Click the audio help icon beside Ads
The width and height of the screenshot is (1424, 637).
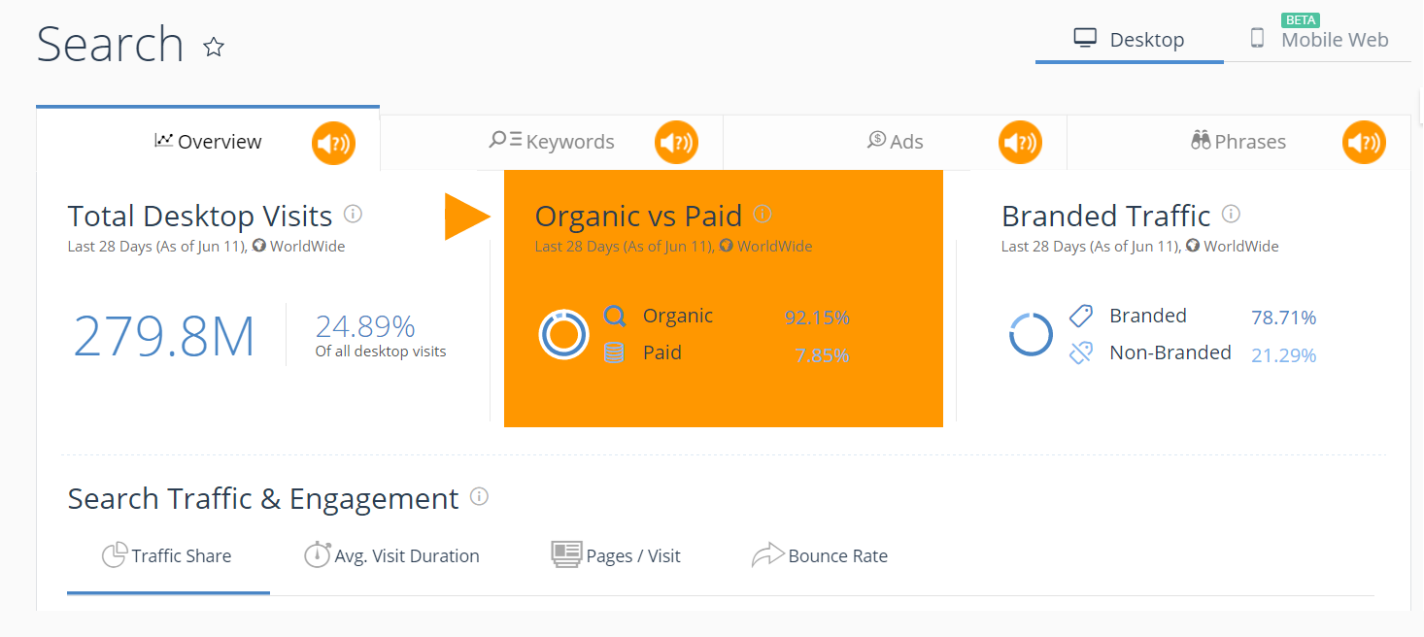tap(1020, 144)
